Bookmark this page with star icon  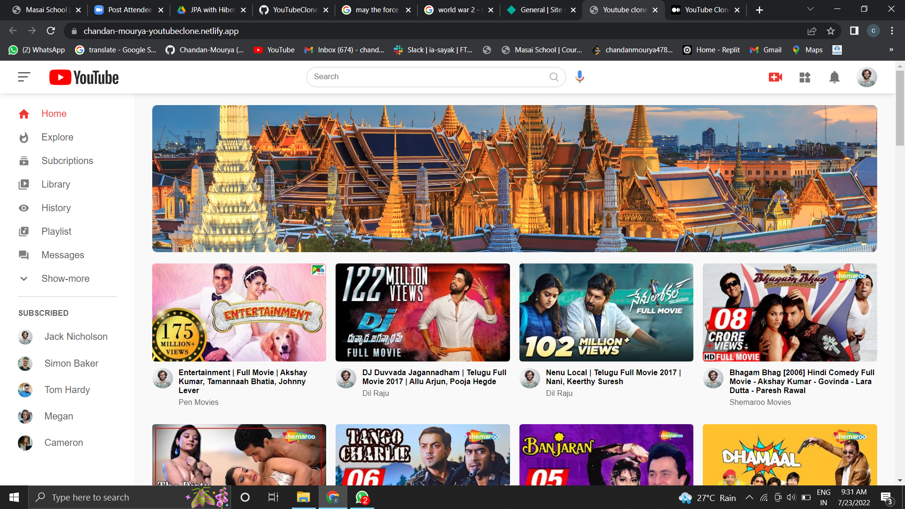tap(831, 31)
